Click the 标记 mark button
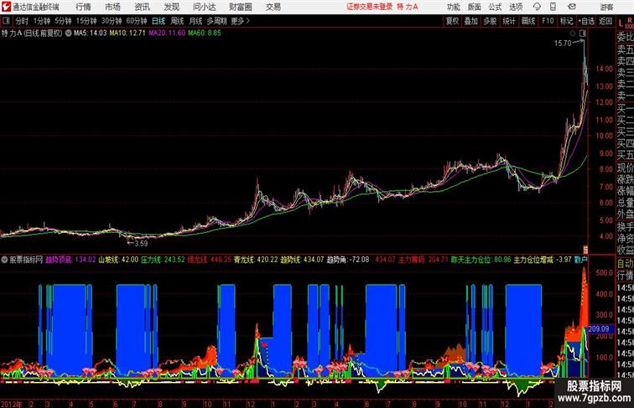Screen dimensions: 634x408 pyautogui.click(x=566, y=21)
